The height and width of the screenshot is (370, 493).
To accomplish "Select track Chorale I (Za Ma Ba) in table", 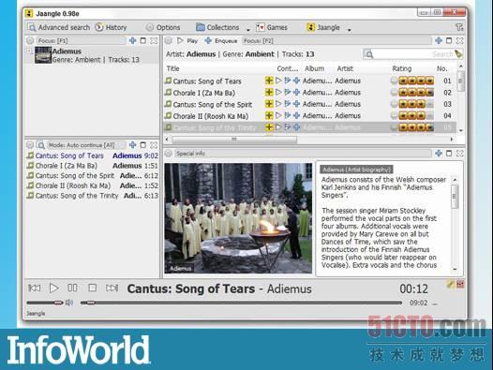I will pyautogui.click(x=203, y=93).
